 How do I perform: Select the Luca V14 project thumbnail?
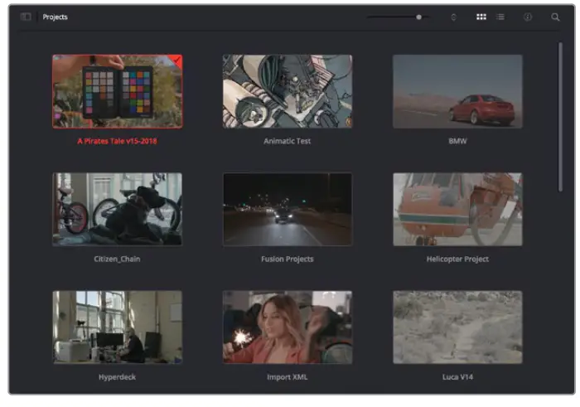pyautogui.click(x=457, y=327)
